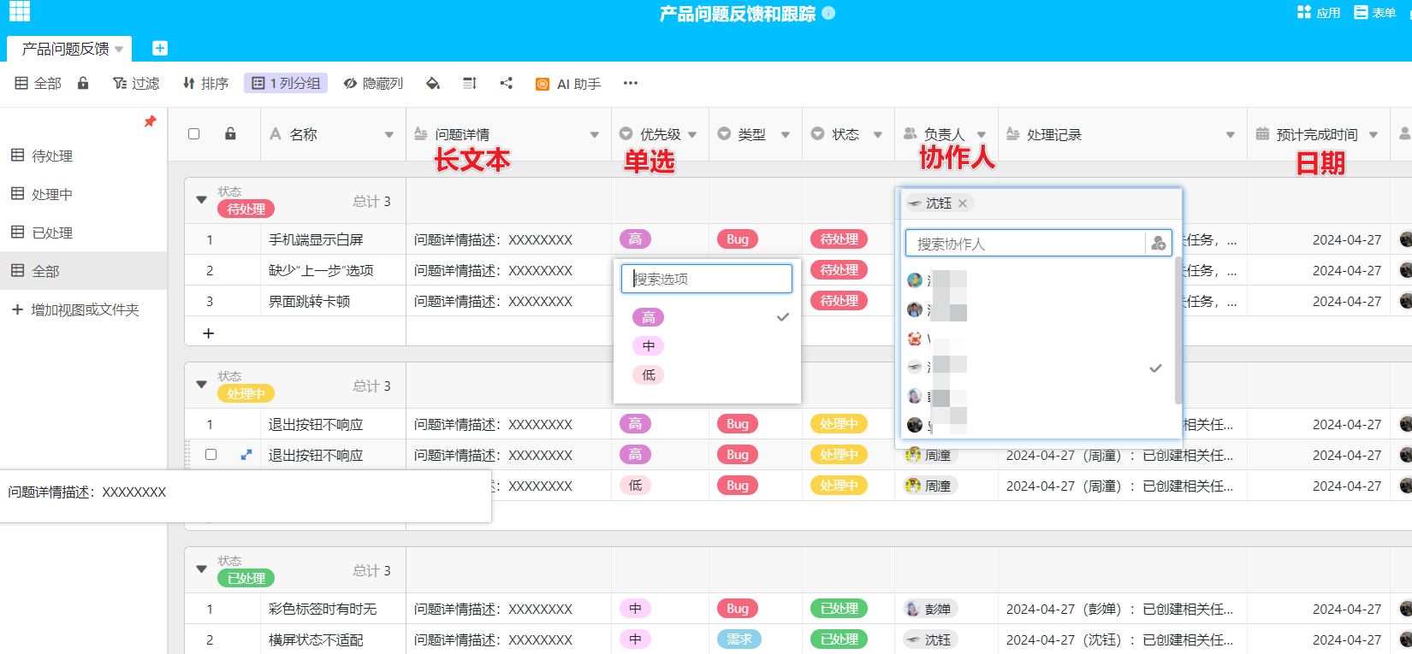Check the row checkbox for 退出按钮不响应
The width and height of the screenshot is (1412, 654).
[x=211, y=455]
